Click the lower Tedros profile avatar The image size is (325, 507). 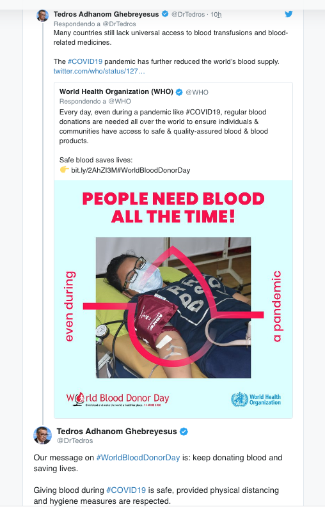pos(42,435)
